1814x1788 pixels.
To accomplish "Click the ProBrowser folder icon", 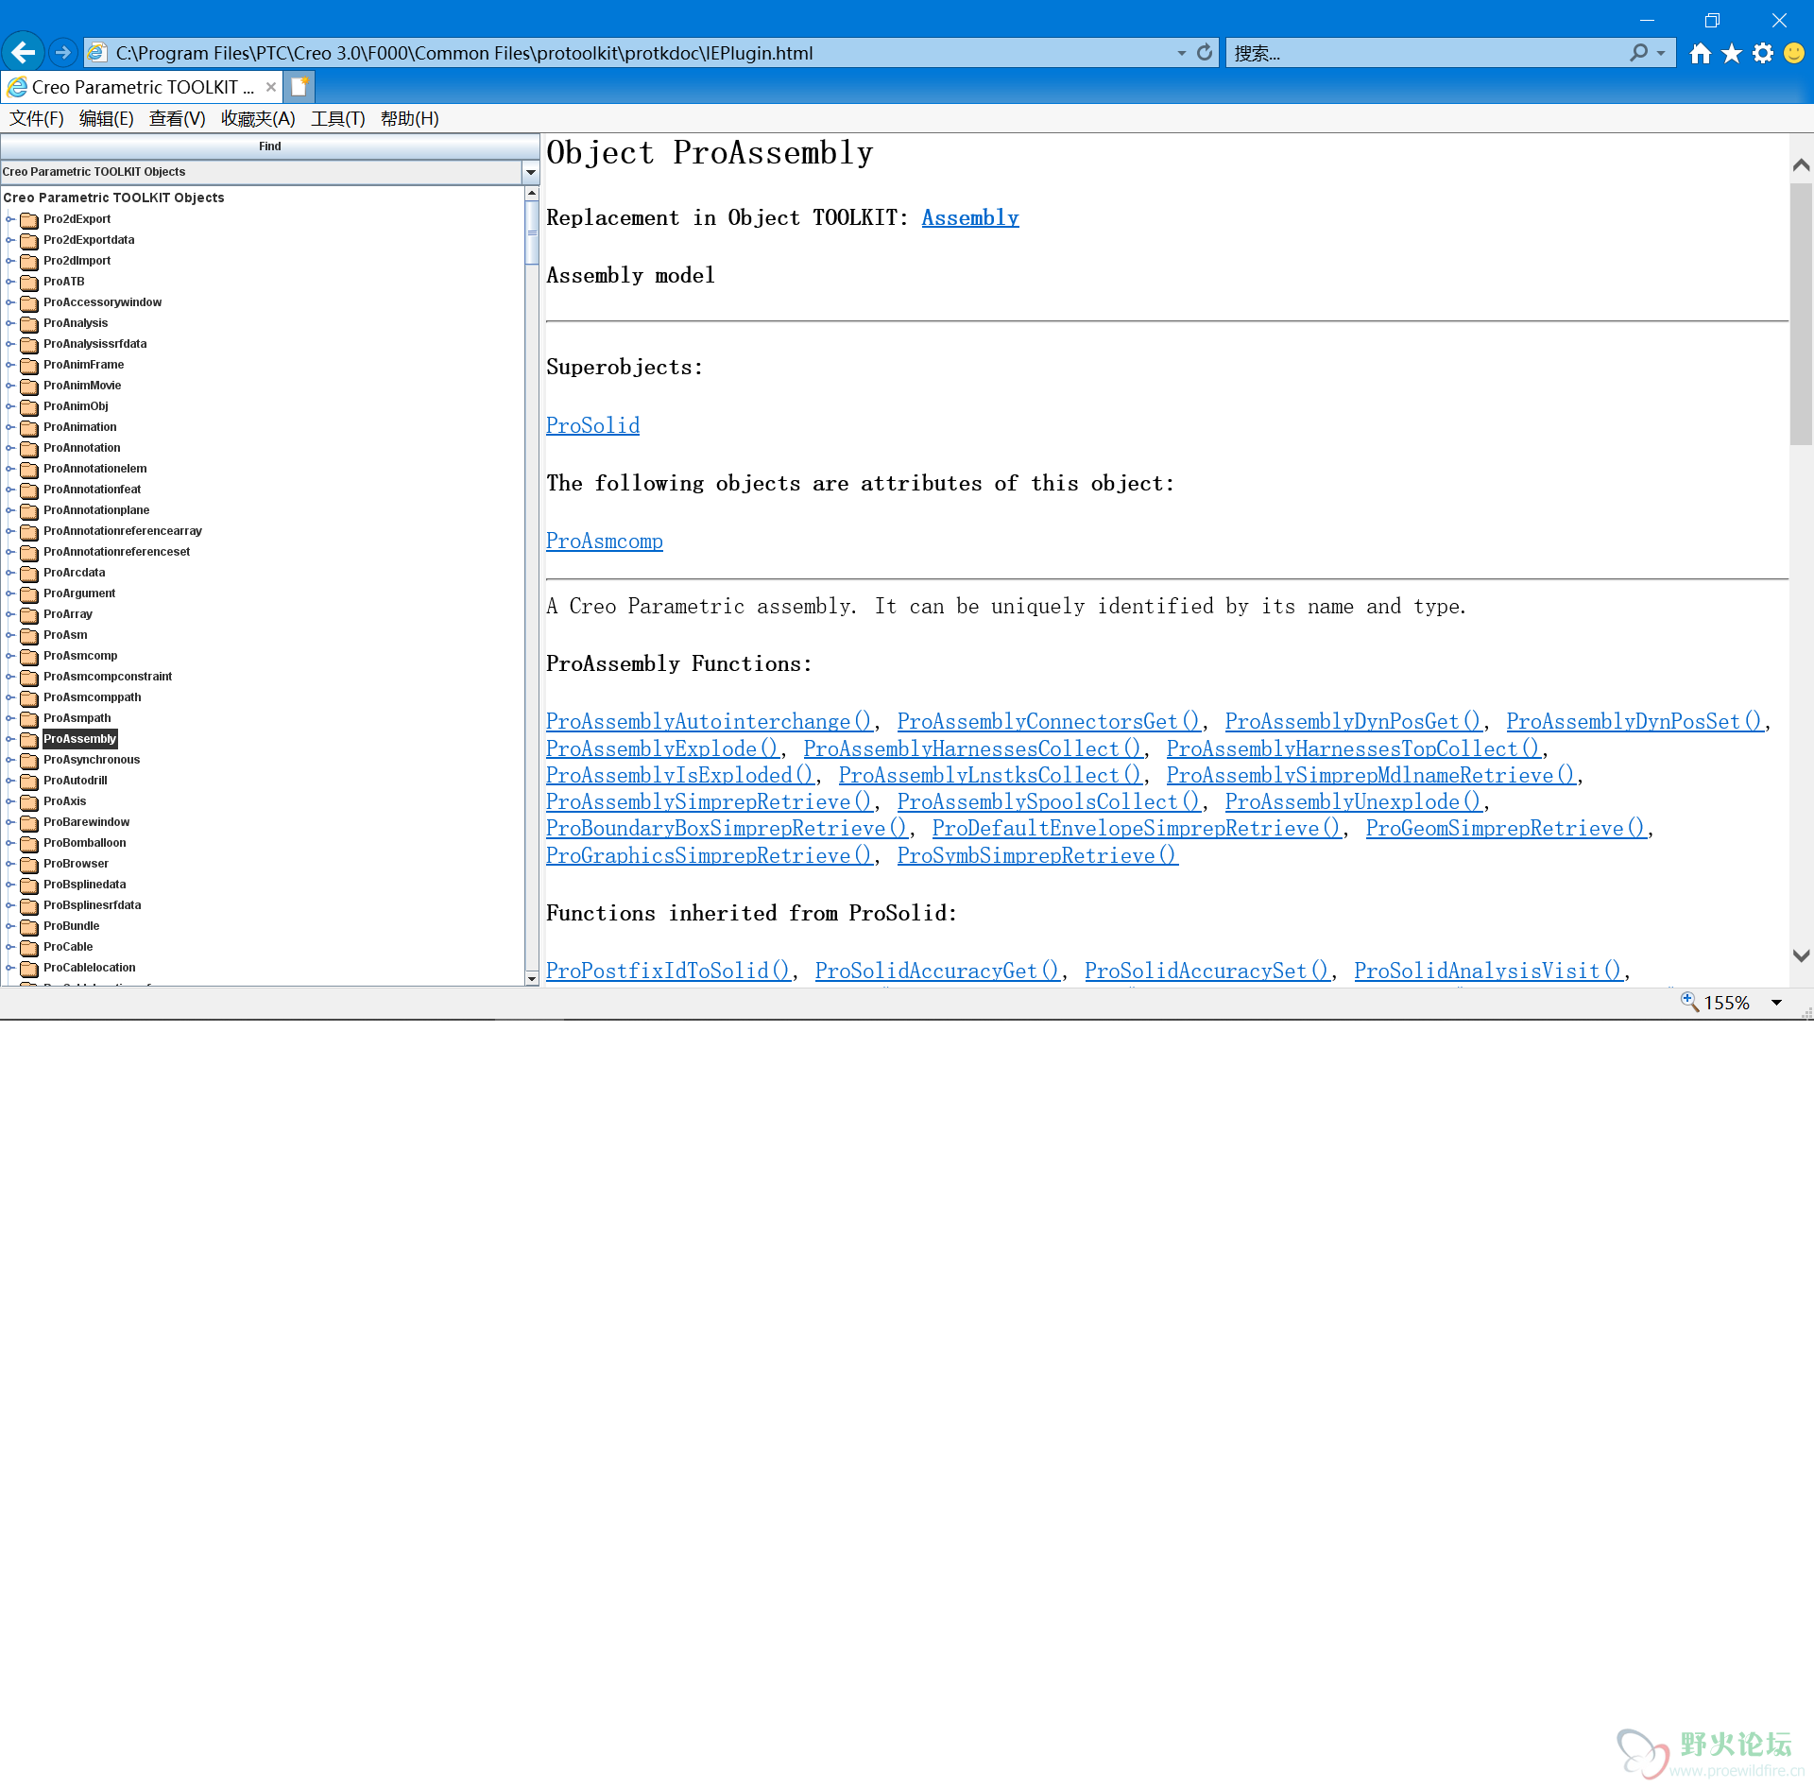I will click(x=29, y=864).
